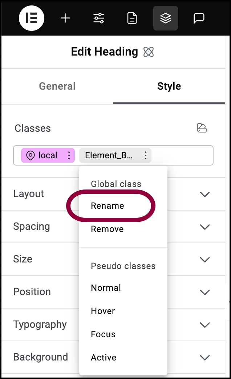Select the Hover pseudo class
231x379 pixels.
pyautogui.click(x=103, y=311)
